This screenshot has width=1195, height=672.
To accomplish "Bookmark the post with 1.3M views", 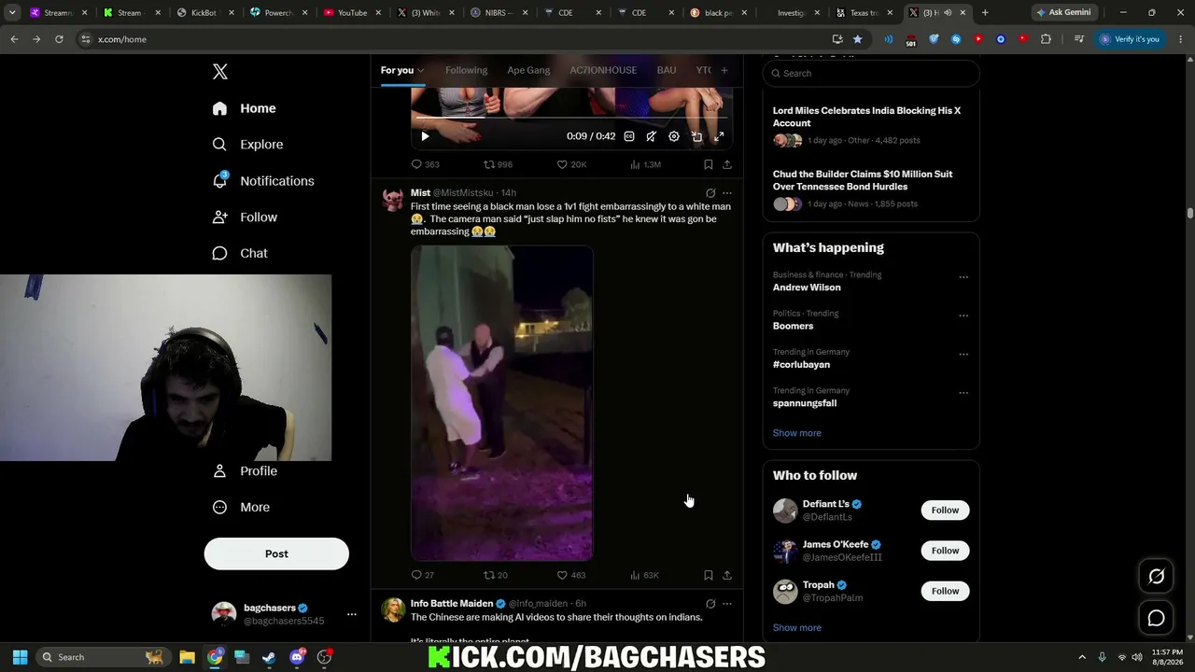I will pyautogui.click(x=709, y=164).
